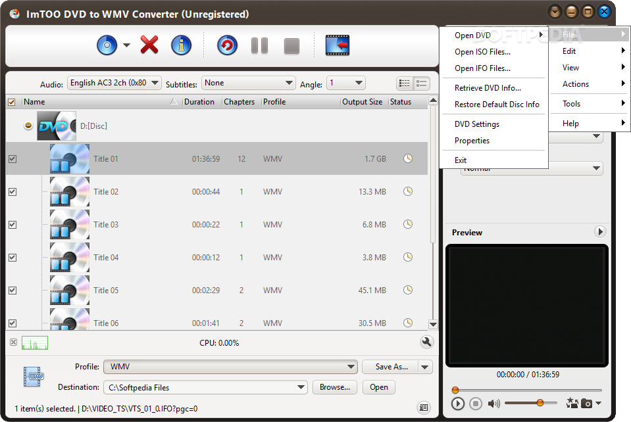Open the Actions menu
The height and width of the screenshot is (422, 631).
coord(589,84)
